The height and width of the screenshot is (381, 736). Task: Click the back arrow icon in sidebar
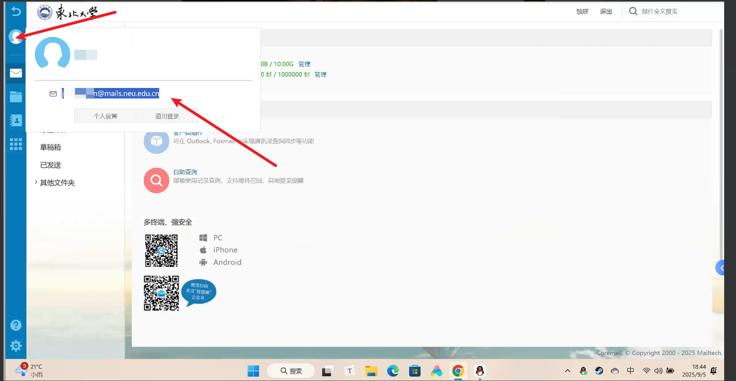click(x=16, y=11)
